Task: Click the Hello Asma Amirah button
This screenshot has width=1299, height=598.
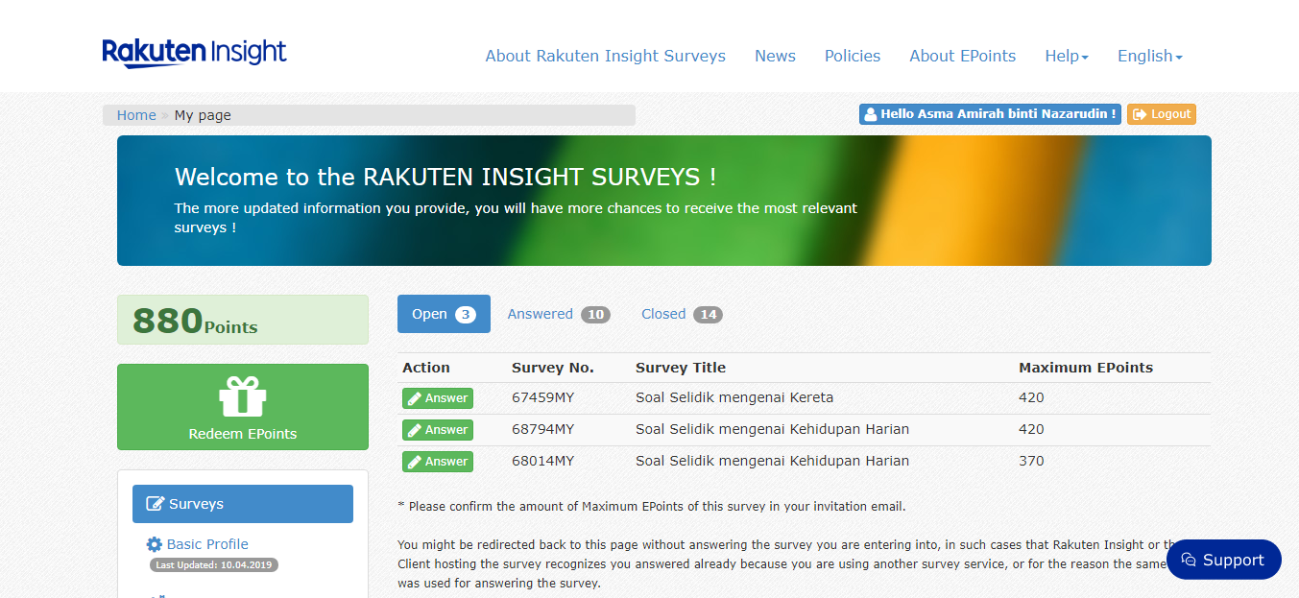Action: 991,114
